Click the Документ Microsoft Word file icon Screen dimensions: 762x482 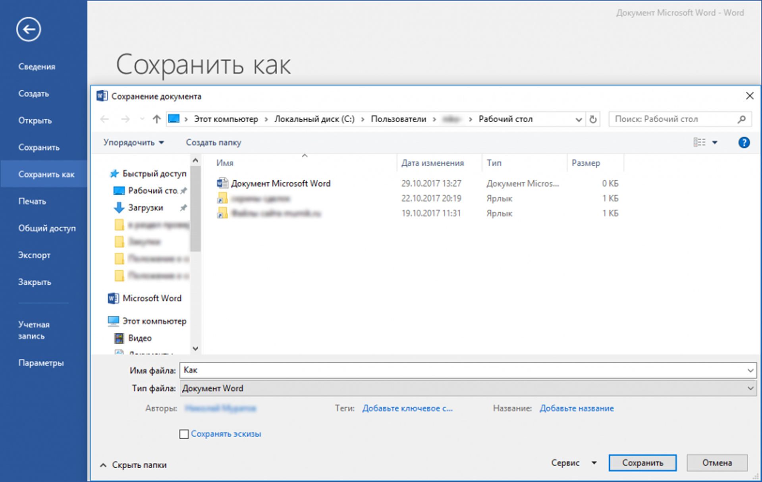[x=222, y=183]
